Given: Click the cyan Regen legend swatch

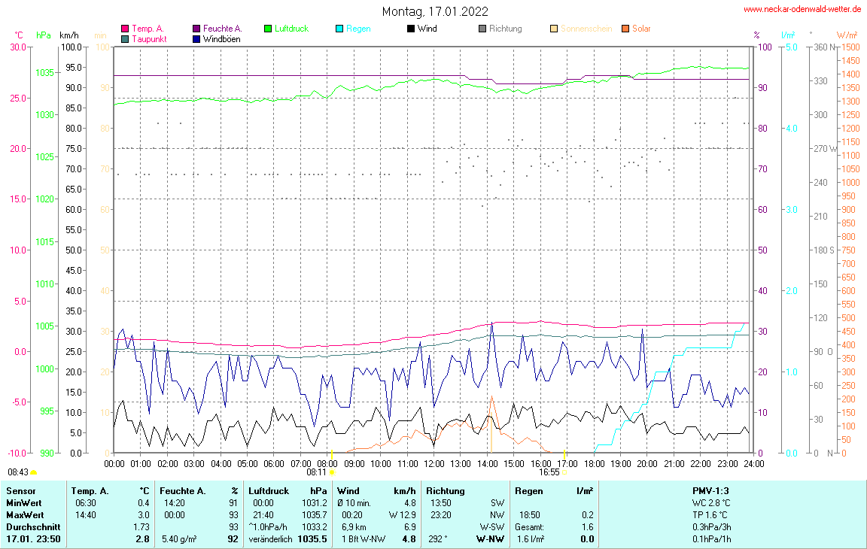Looking at the screenshot, I should coord(339,29).
